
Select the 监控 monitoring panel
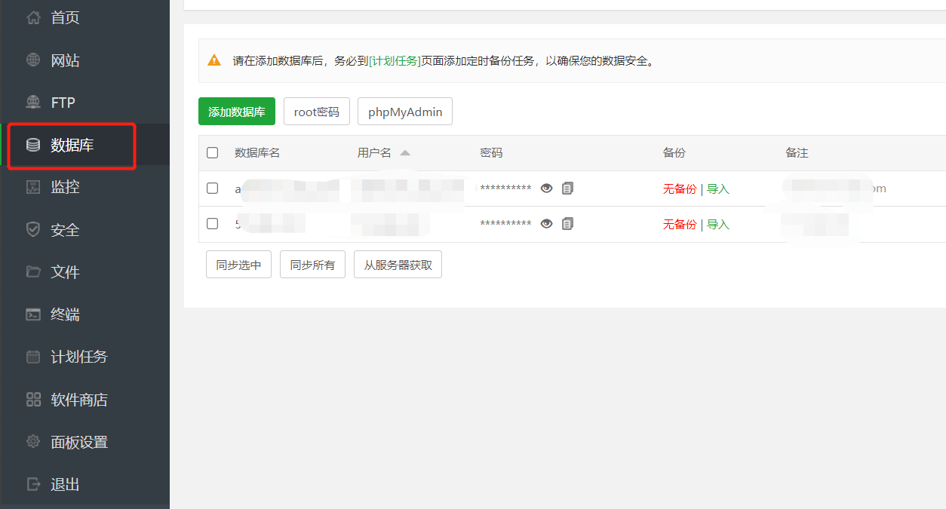click(64, 186)
